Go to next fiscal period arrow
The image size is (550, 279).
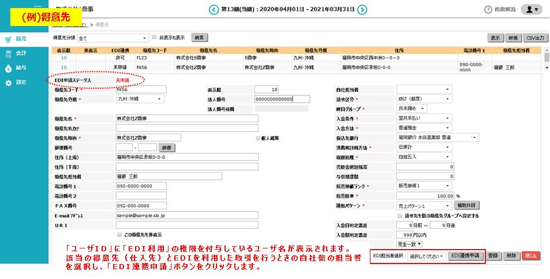click(x=362, y=9)
